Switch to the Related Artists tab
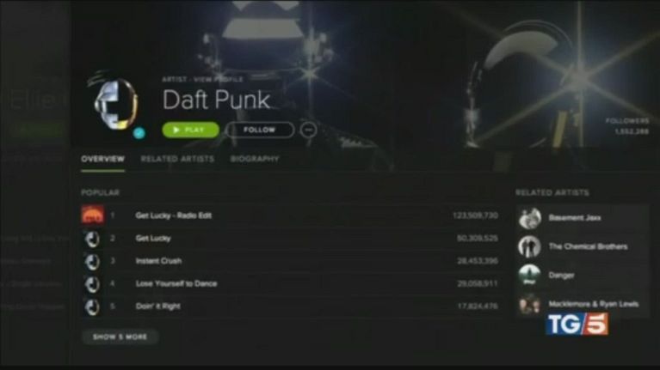 pyautogui.click(x=177, y=159)
